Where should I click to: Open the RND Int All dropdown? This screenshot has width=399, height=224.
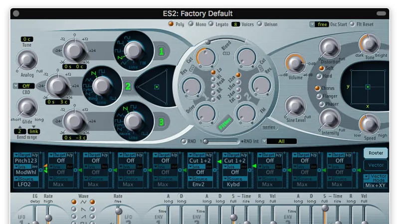point(279,141)
